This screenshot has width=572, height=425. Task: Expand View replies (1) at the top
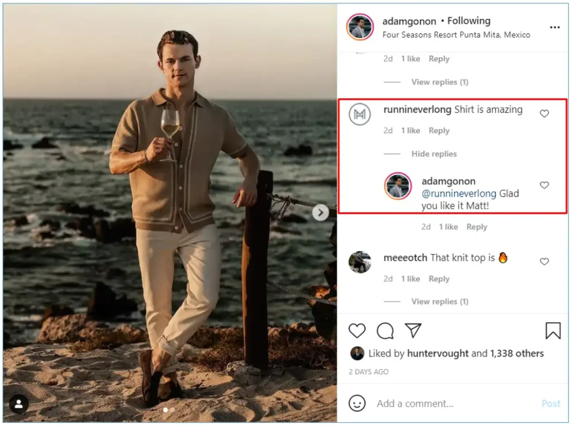pyautogui.click(x=440, y=82)
